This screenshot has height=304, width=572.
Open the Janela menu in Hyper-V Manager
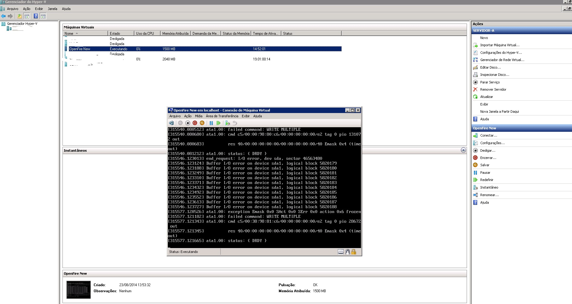pyautogui.click(x=52, y=9)
